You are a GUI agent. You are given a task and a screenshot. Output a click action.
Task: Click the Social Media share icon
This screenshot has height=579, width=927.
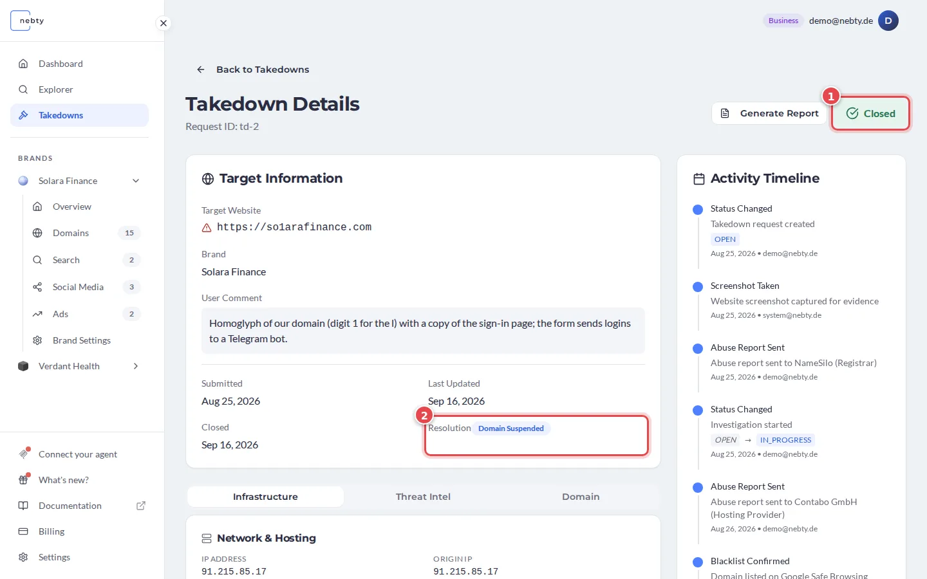[37, 287]
